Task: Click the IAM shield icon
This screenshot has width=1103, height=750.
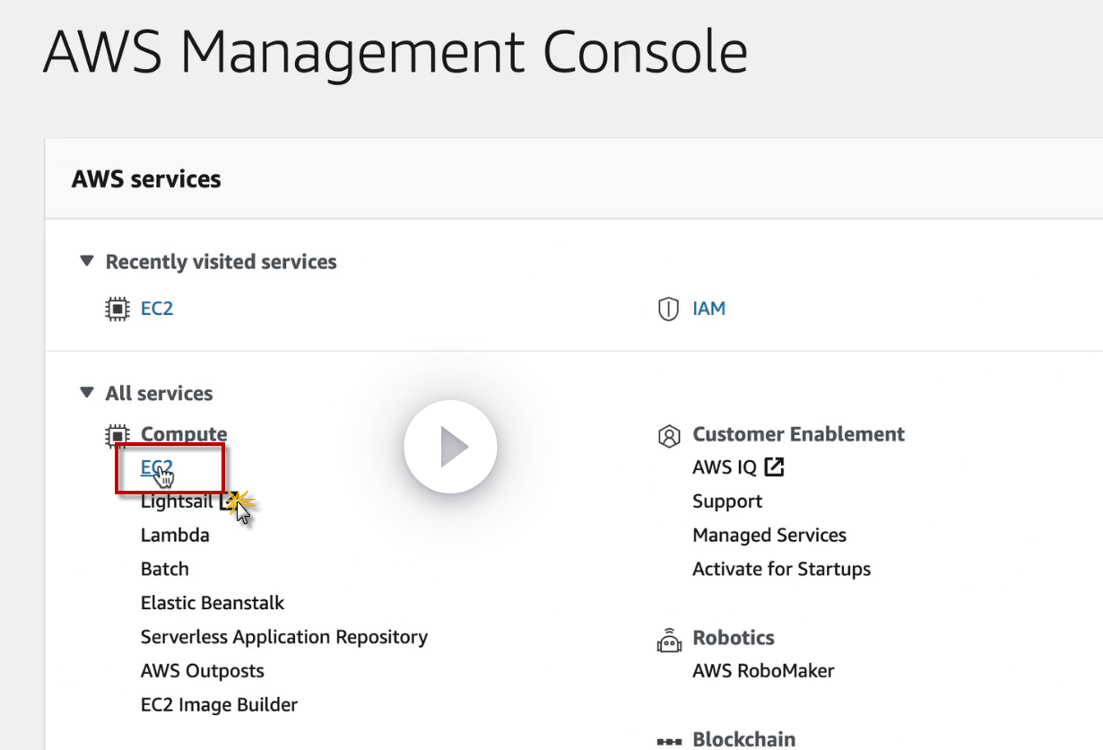Action: (x=668, y=310)
